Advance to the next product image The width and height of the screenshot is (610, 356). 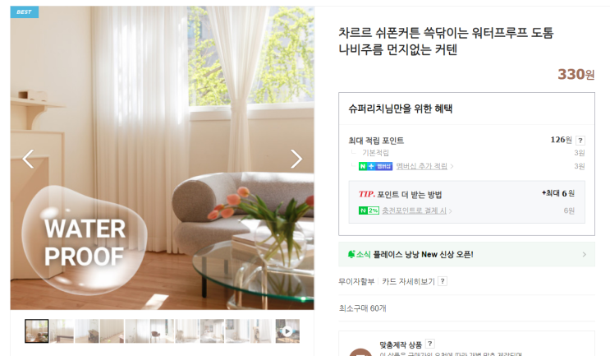[296, 159]
